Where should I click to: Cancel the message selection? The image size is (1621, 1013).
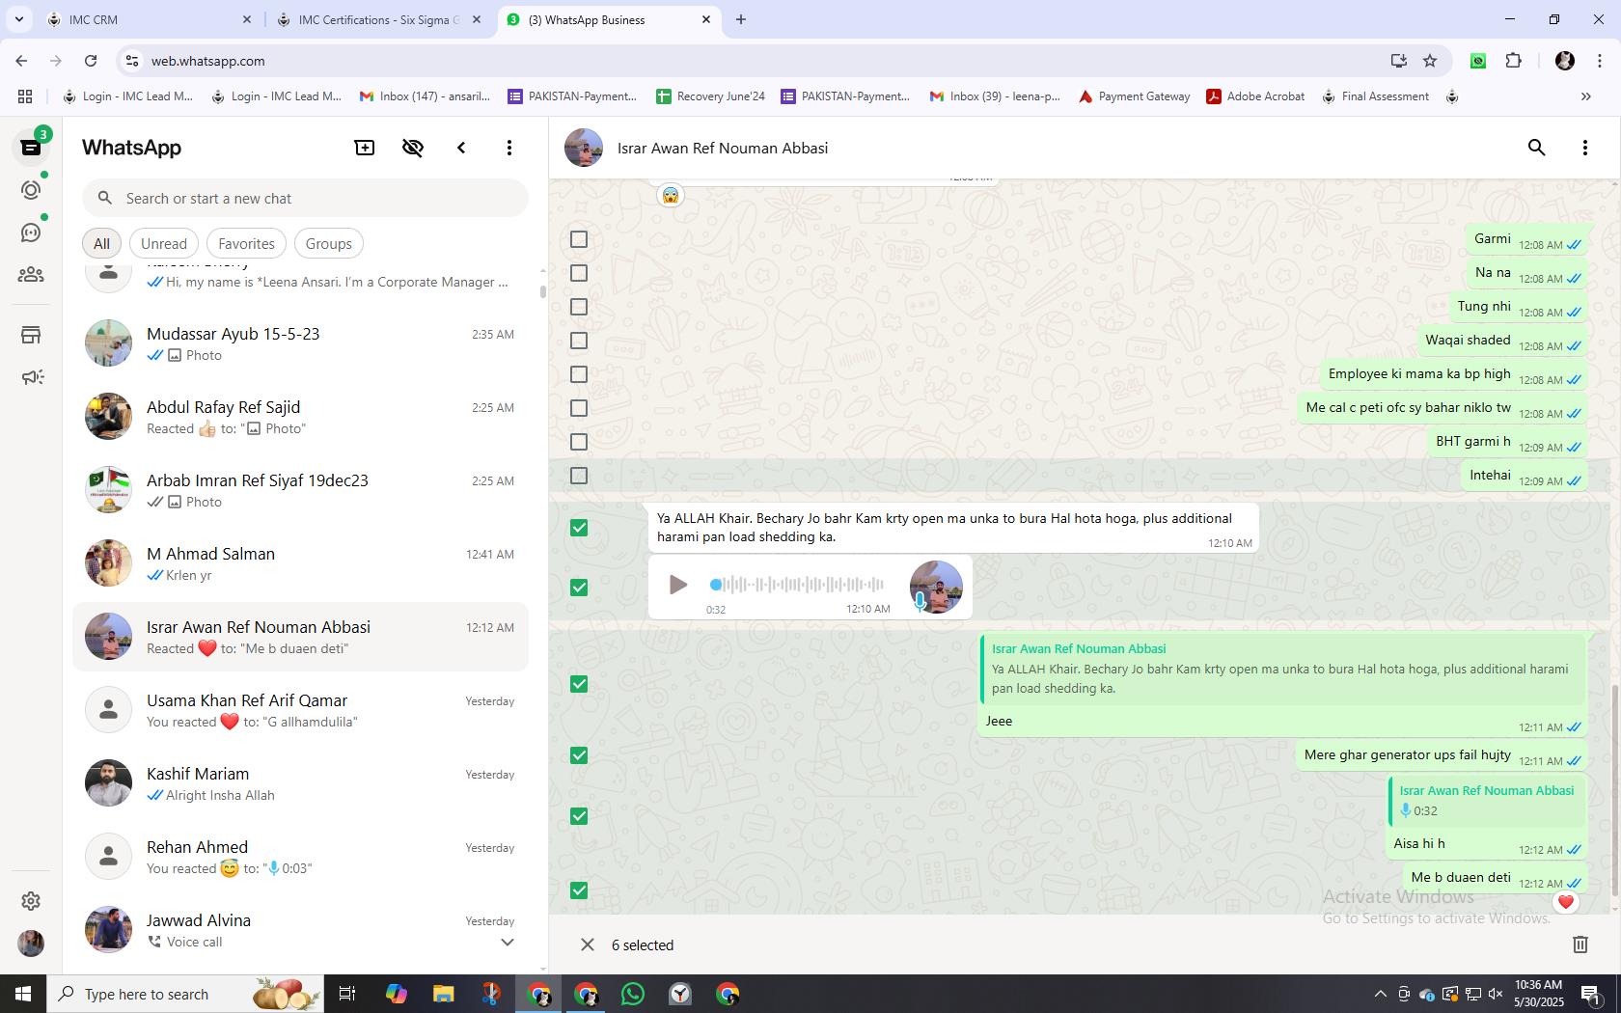[x=587, y=945]
